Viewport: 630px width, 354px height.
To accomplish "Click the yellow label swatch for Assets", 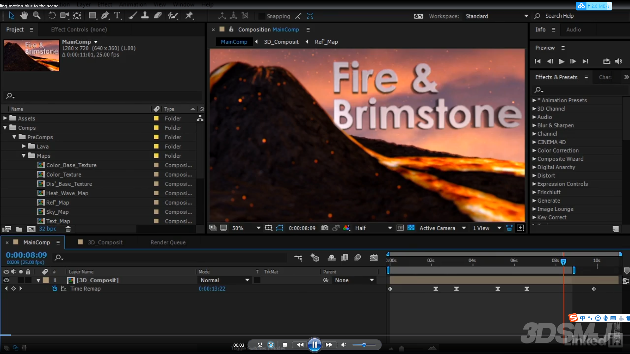I will pos(156,118).
